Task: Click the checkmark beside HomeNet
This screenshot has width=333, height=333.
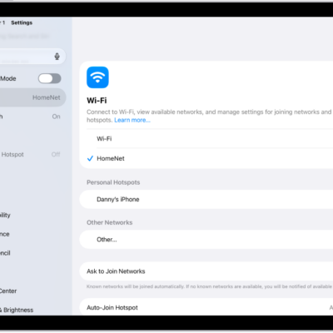Action: [90, 158]
